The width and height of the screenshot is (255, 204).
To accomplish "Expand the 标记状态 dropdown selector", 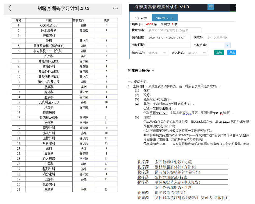I will [197, 53].
